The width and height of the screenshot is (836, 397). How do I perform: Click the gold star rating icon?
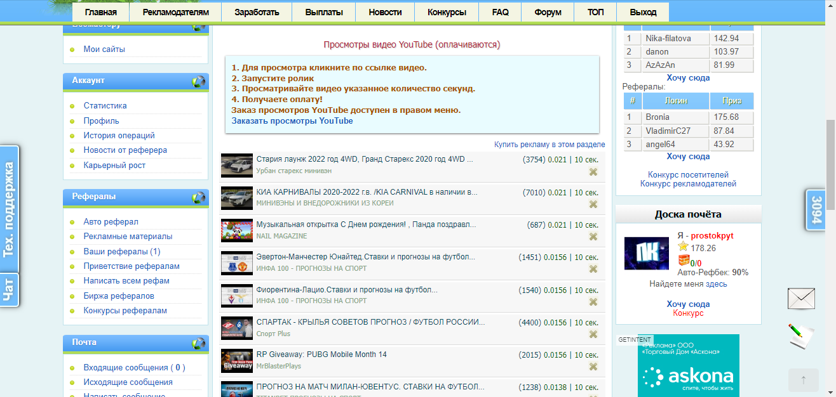[x=683, y=247]
